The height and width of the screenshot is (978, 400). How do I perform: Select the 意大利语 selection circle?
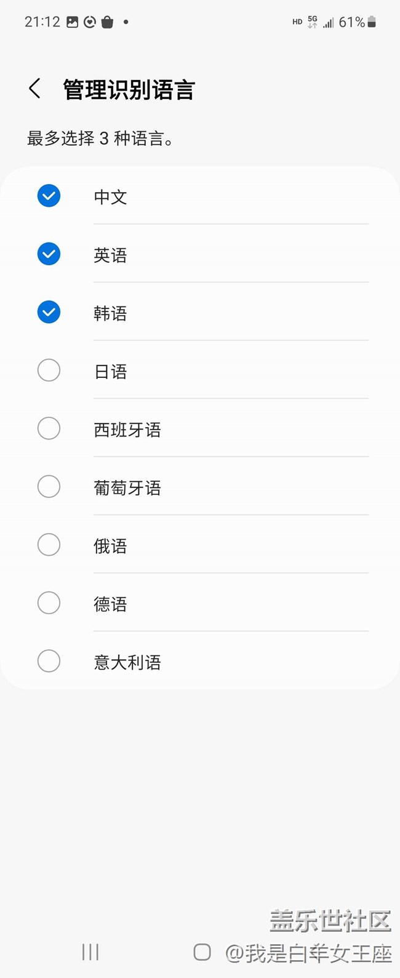49,661
